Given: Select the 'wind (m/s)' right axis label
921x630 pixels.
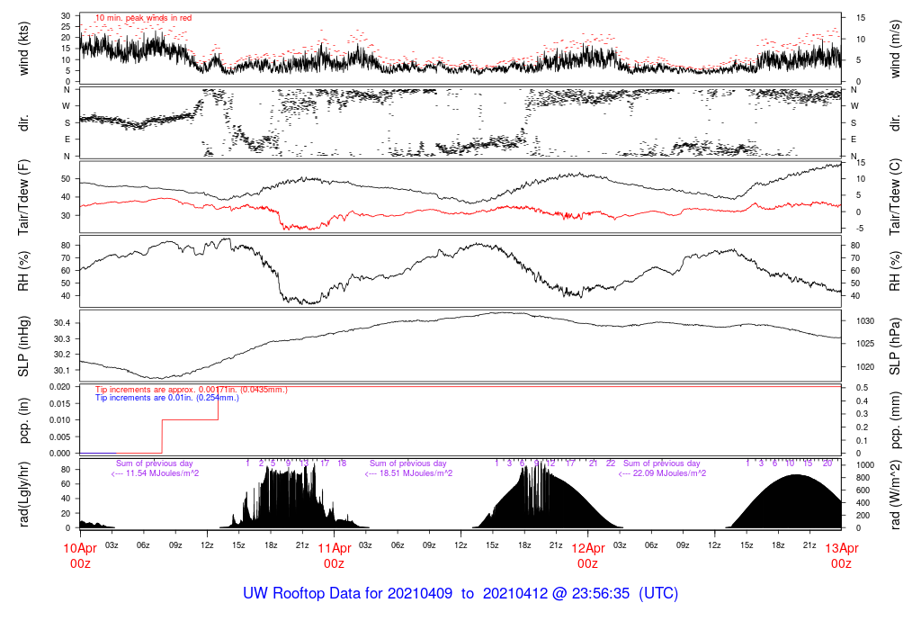Looking at the screenshot, I should [x=895, y=49].
